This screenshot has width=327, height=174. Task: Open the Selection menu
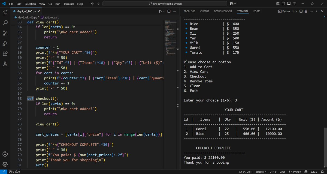(x=30, y=4)
